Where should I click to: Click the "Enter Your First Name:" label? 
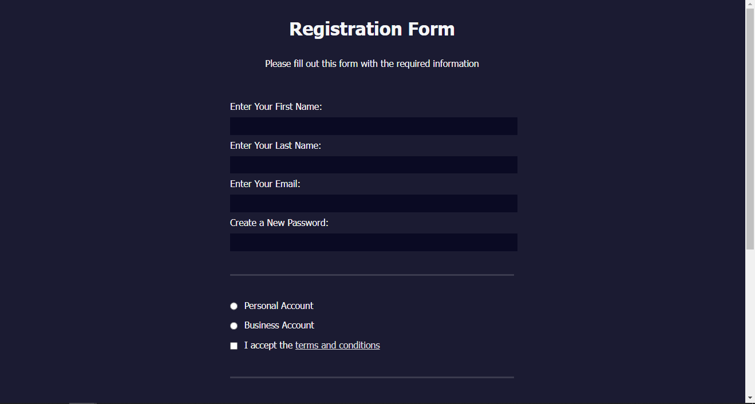click(x=276, y=107)
